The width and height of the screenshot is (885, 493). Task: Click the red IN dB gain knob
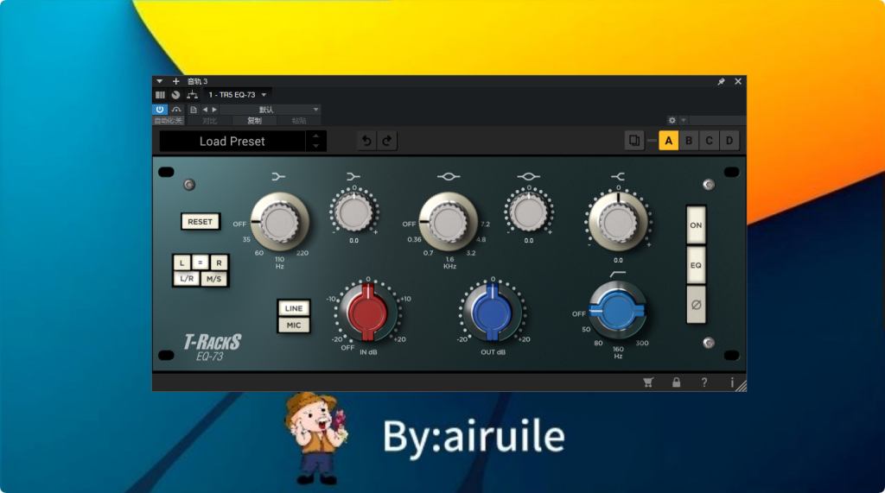367,313
